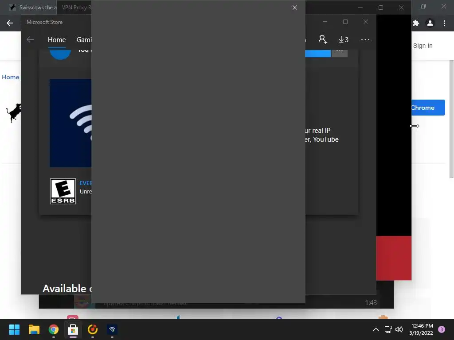The height and width of the screenshot is (340, 454).
Task: Open Windows Start menu
Action: click(14, 329)
